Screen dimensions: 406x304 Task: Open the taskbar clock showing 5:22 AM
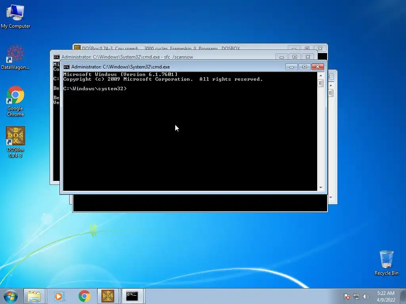click(x=386, y=296)
